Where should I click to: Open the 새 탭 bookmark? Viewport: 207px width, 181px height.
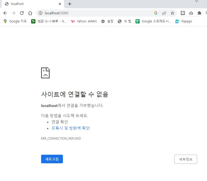click(124, 21)
